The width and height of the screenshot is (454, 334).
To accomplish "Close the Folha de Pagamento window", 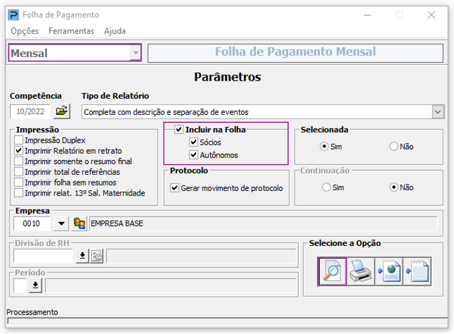I will click(x=431, y=15).
